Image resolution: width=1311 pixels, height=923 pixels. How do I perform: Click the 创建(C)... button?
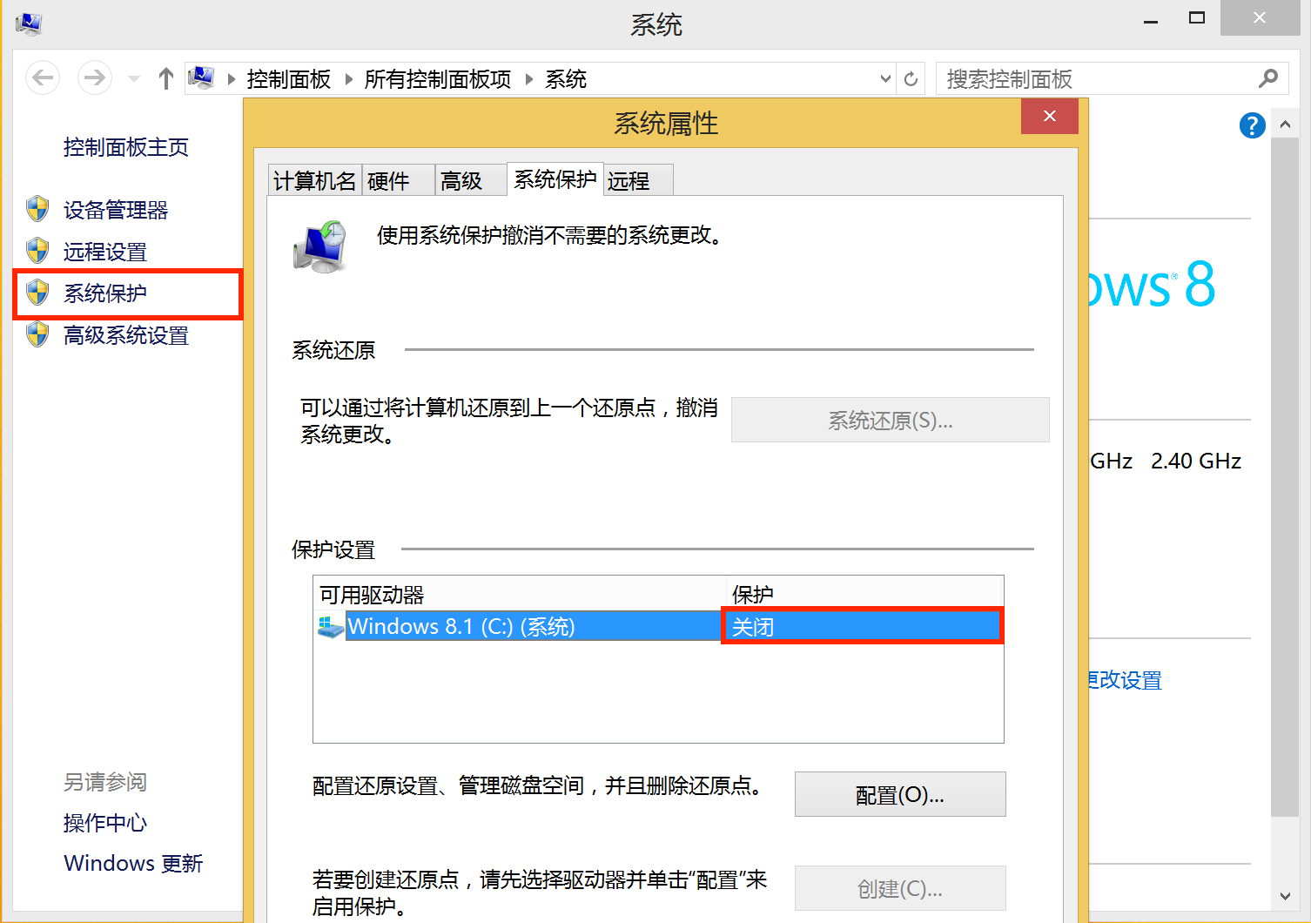(900, 888)
